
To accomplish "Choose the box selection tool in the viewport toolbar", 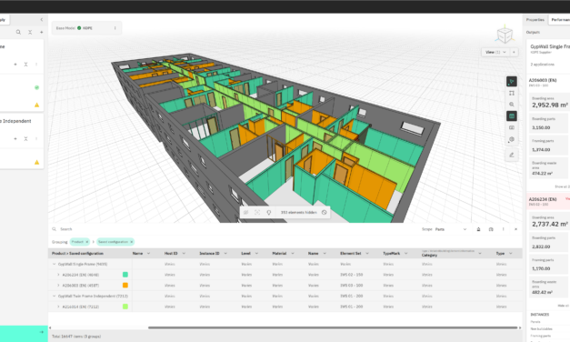I will click(x=512, y=93).
